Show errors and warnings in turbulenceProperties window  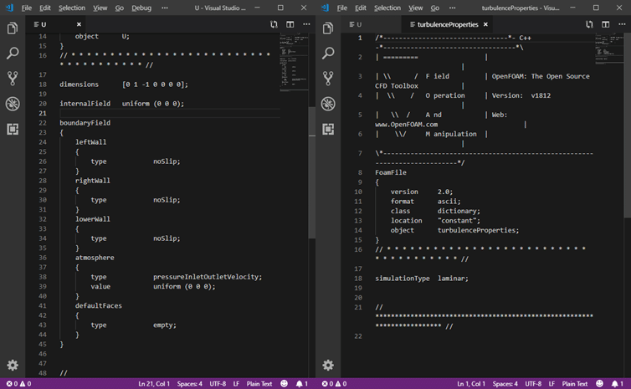tap(334, 384)
